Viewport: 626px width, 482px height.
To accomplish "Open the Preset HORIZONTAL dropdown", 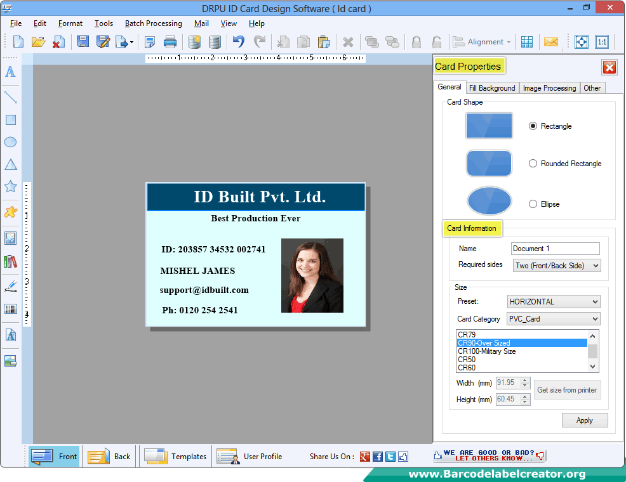I will (554, 302).
